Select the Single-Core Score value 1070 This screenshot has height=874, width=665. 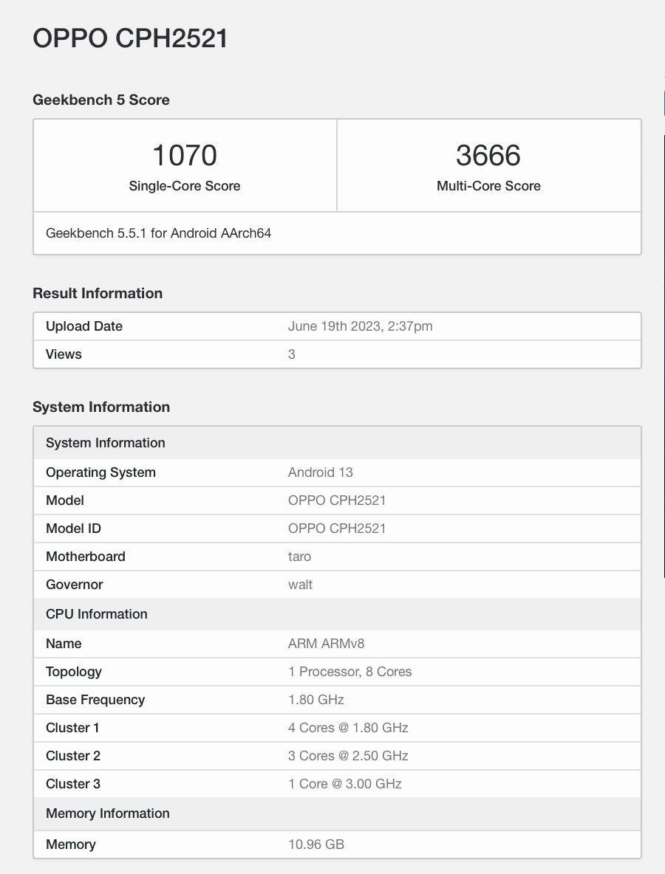click(x=184, y=156)
